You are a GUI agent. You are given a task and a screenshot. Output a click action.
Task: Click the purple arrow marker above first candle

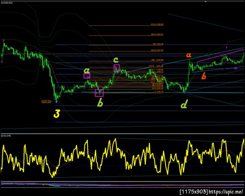click(3, 40)
